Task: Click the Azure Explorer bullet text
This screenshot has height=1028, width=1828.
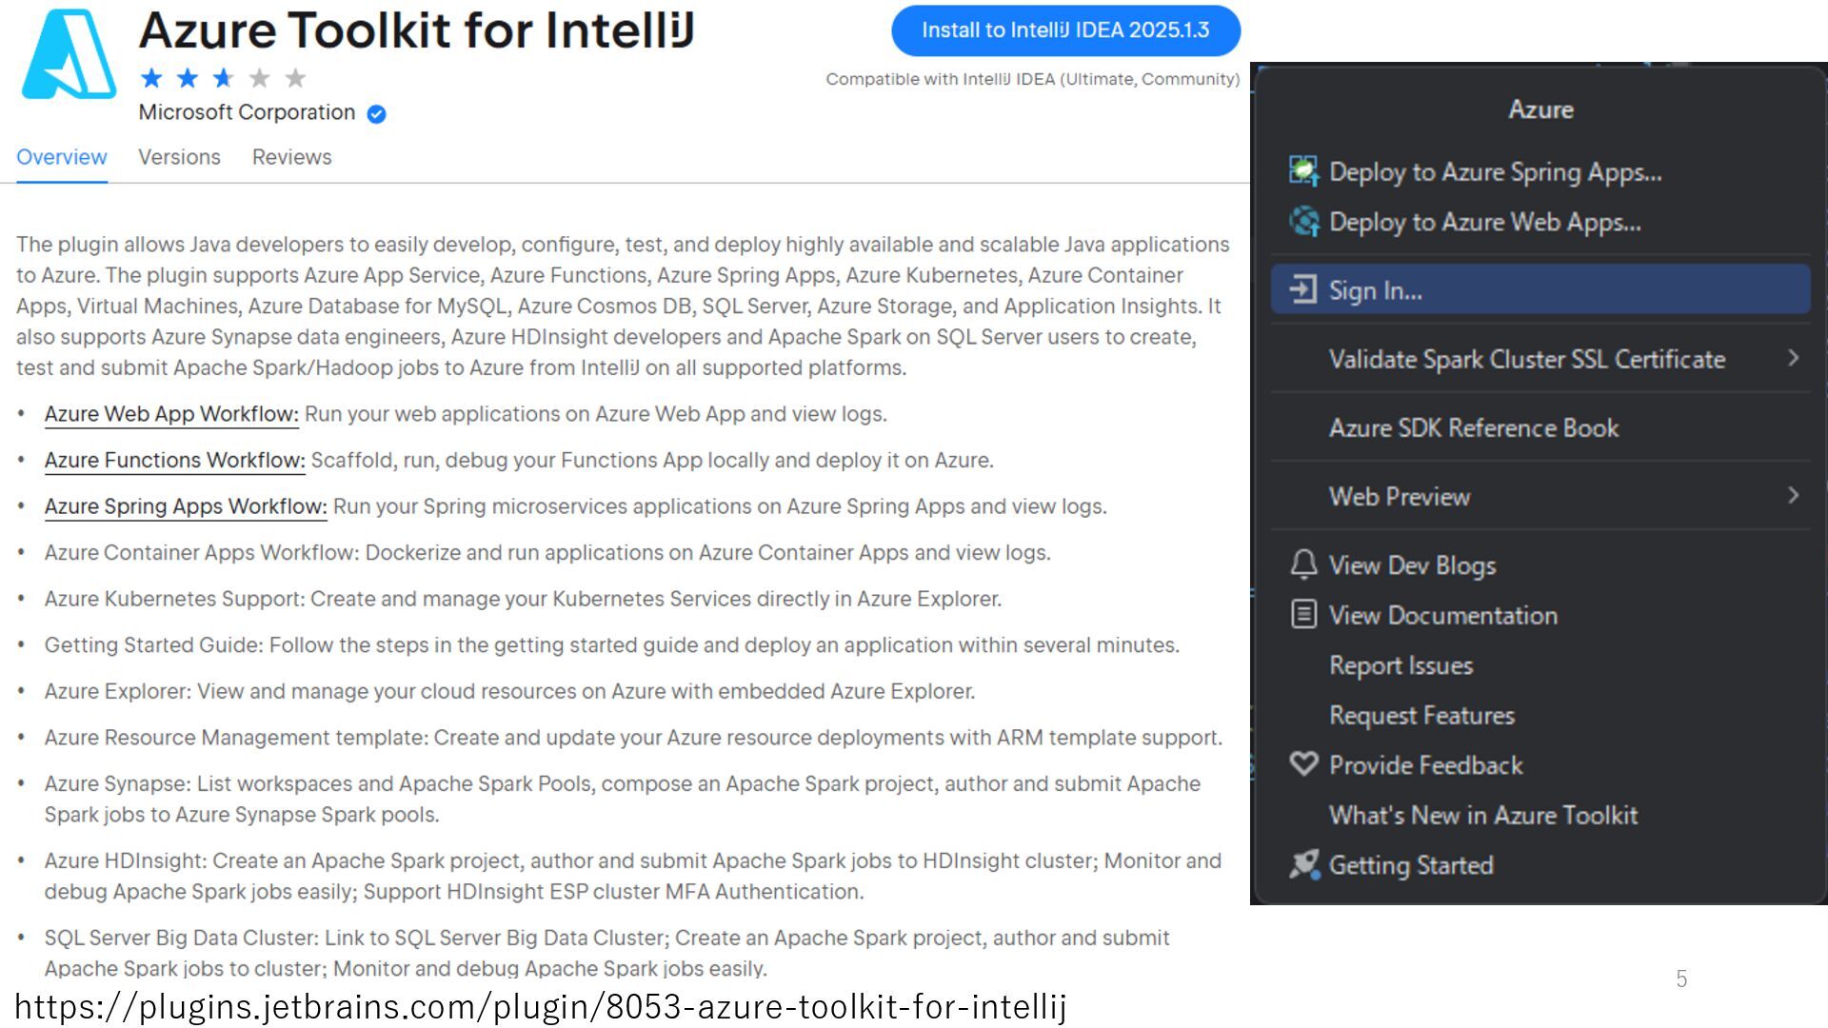Action: 509,691
